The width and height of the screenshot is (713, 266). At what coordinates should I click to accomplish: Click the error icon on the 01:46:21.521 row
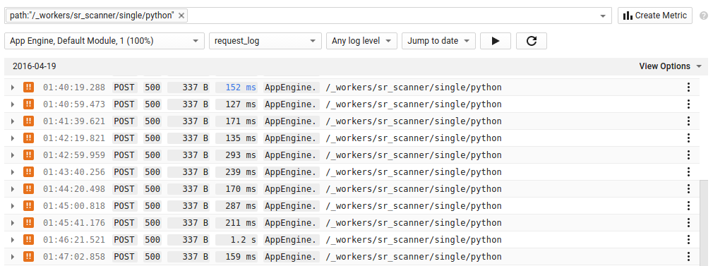29,240
